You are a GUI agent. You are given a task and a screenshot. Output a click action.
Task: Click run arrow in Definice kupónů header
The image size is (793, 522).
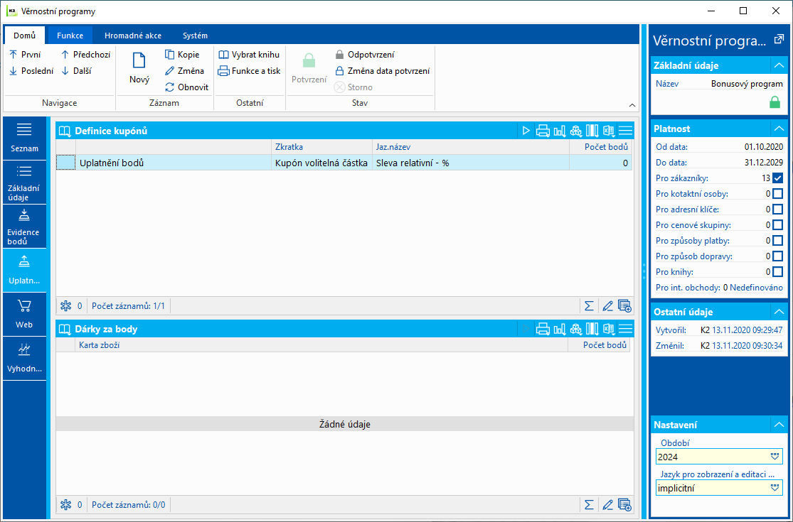[x=526, y=131]
